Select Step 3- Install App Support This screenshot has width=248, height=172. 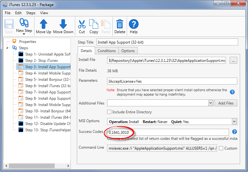click(x=44, y=67)
